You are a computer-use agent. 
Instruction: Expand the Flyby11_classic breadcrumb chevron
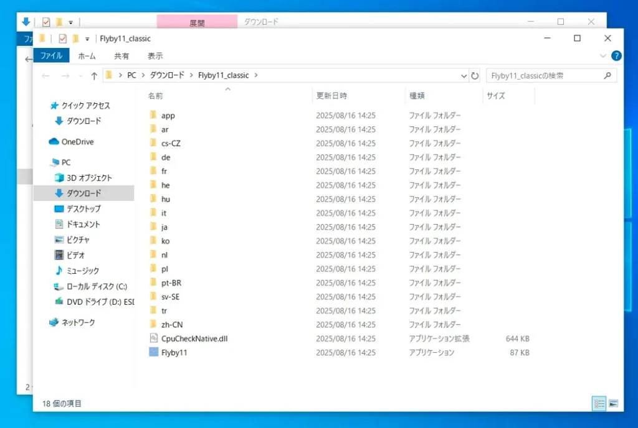256,75
